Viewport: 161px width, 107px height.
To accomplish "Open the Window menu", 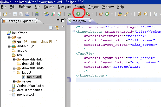I will [x=108, y=7].
